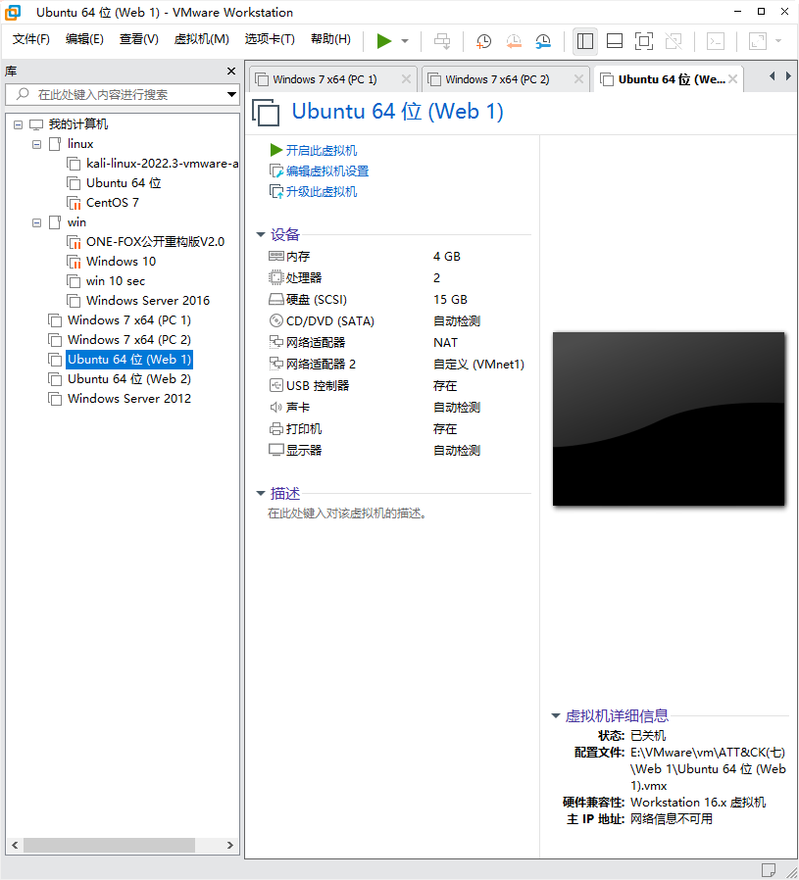Click the stretch guest toolbar icon
Viewport: 799px width, 880px height.
tap(758, 41)
